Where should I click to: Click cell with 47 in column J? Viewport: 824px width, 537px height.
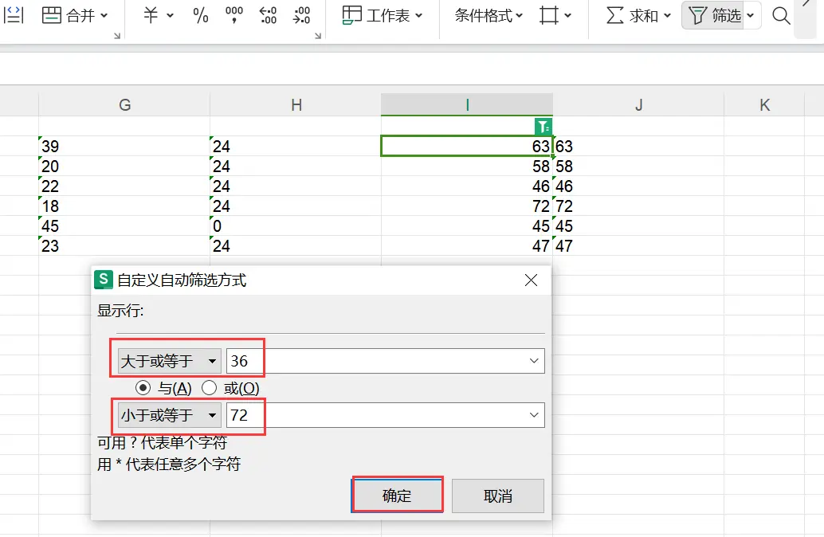click(x=638, y=246)
